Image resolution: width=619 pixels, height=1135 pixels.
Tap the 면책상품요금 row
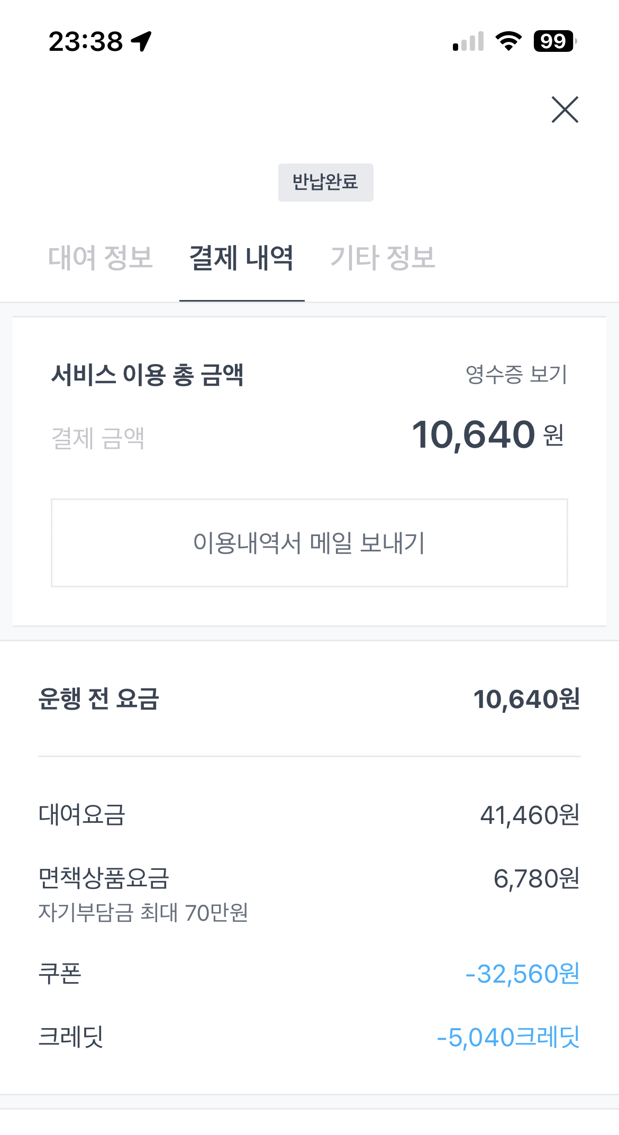click(309, 878)
